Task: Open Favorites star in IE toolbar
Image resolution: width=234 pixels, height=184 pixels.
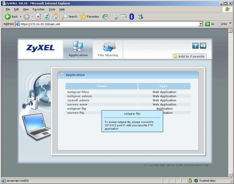Action: (83, 17)
